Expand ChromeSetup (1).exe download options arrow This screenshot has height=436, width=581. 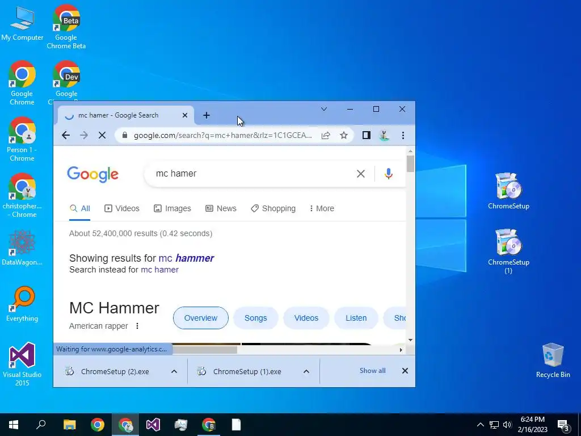coord(306,371)
